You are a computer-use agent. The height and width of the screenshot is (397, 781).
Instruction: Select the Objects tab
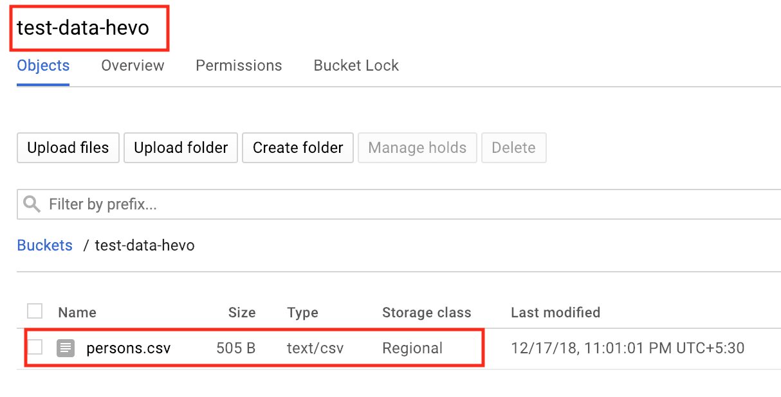click(42, 65)
